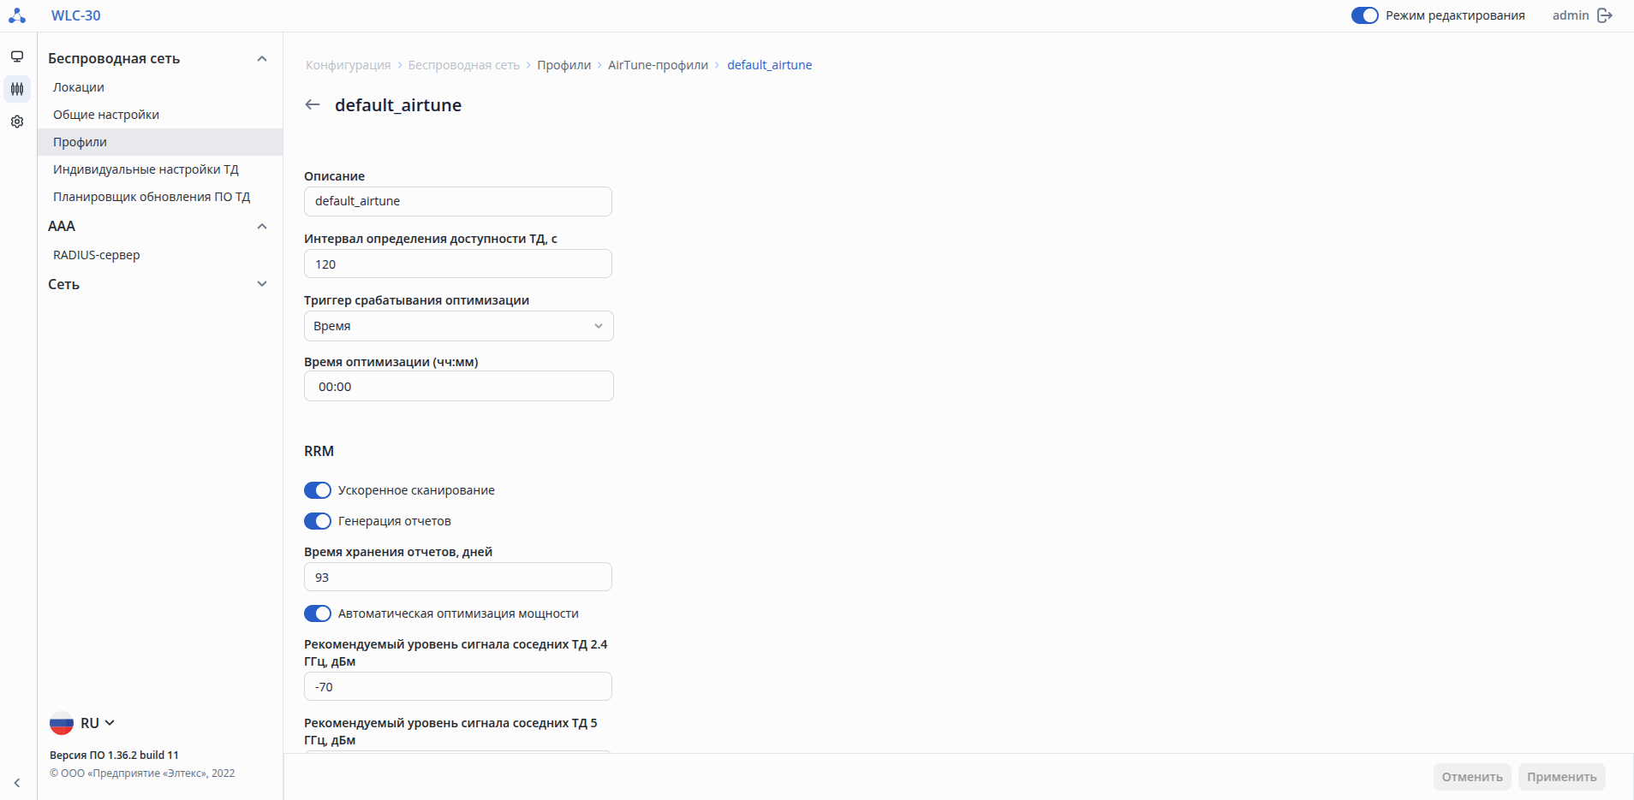Select the configuration sliders icon in the sidebar
This screenshot has height=800, width=1634.
click(x=17, y=89)
